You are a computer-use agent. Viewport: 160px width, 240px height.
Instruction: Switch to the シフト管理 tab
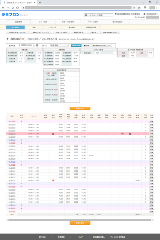coord(43,22)
